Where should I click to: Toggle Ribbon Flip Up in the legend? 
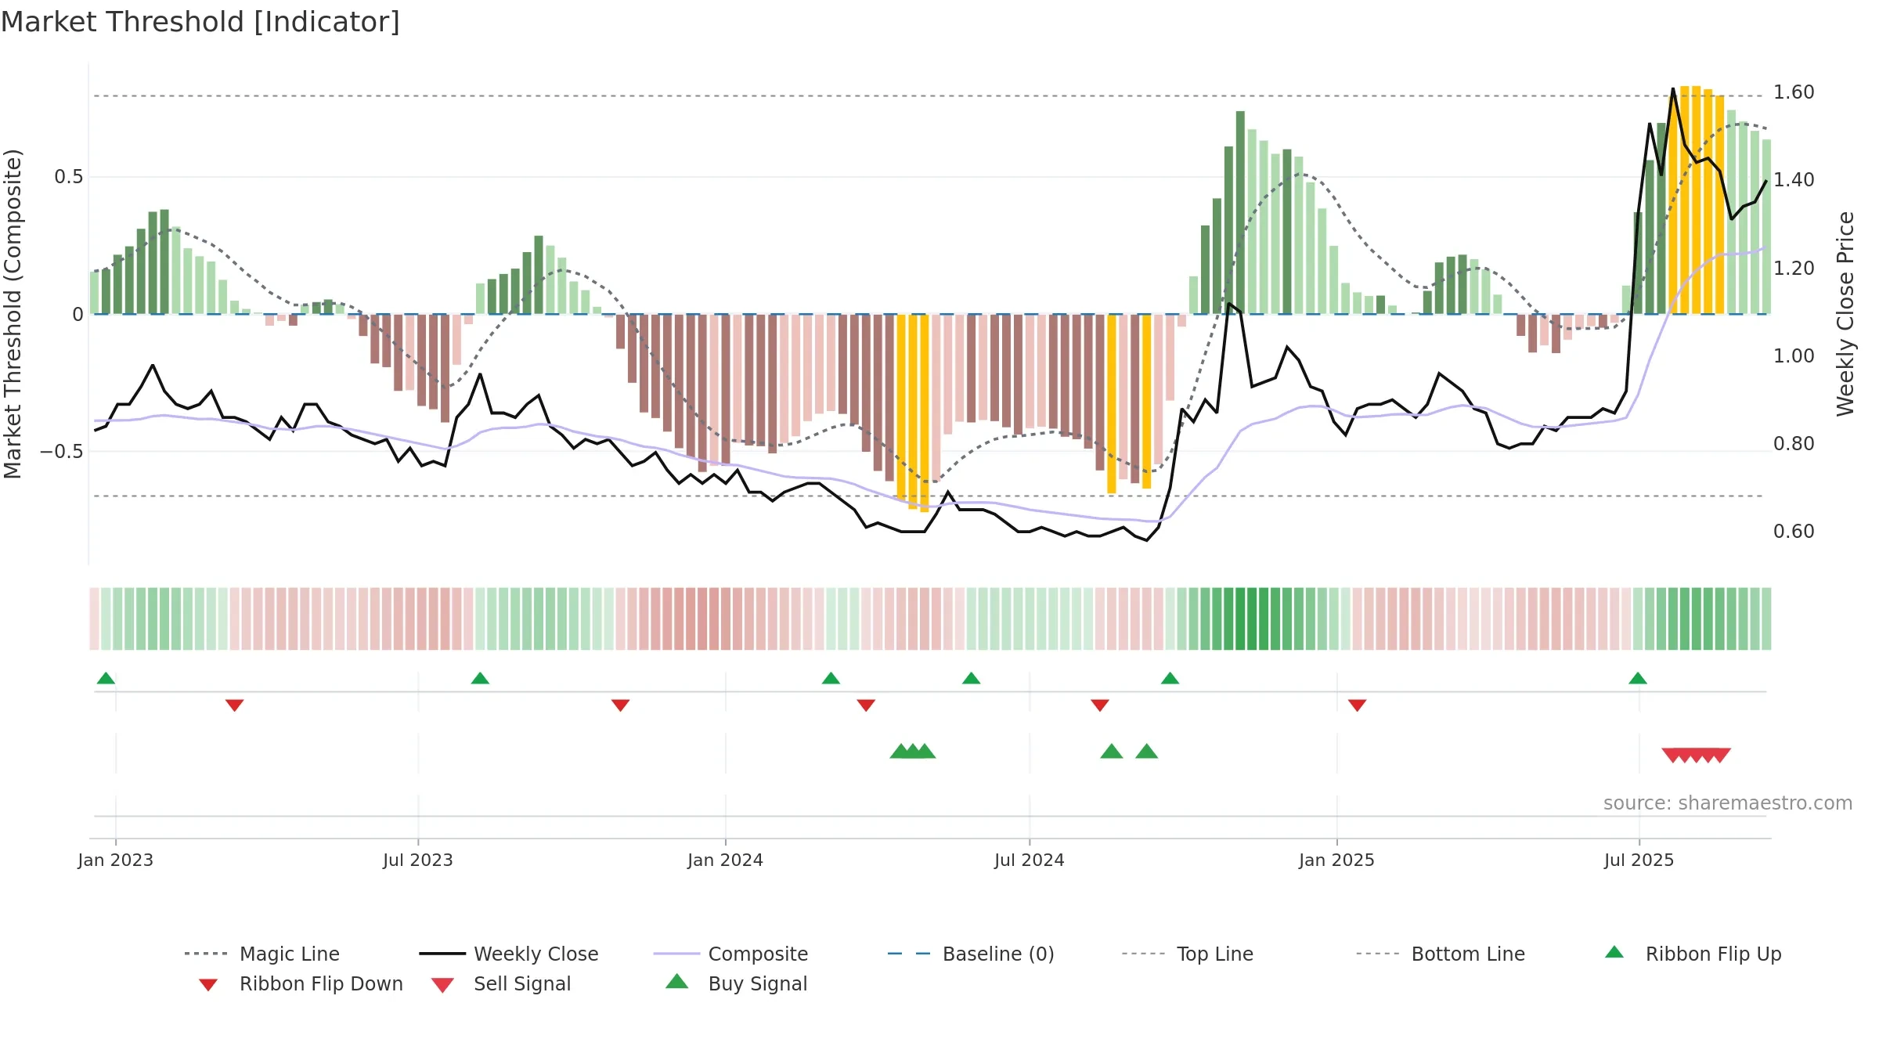click(1693, 954)
